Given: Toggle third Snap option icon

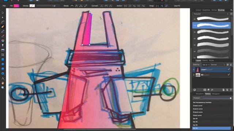Looking at the screenshot, I should [166, 6].
